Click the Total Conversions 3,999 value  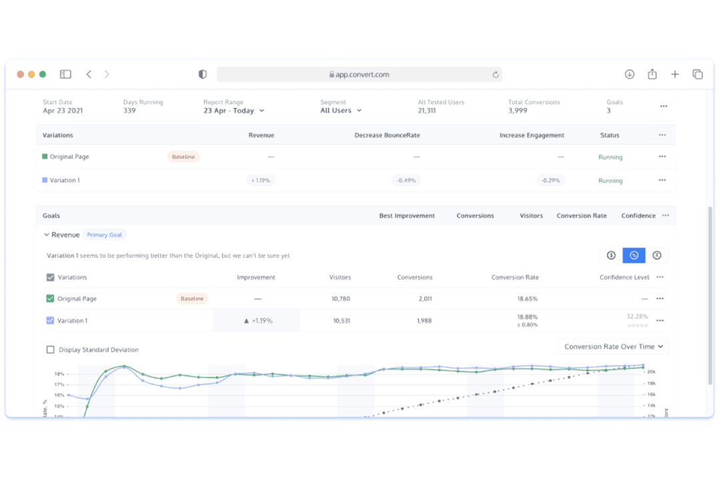(x=517, y=110)
